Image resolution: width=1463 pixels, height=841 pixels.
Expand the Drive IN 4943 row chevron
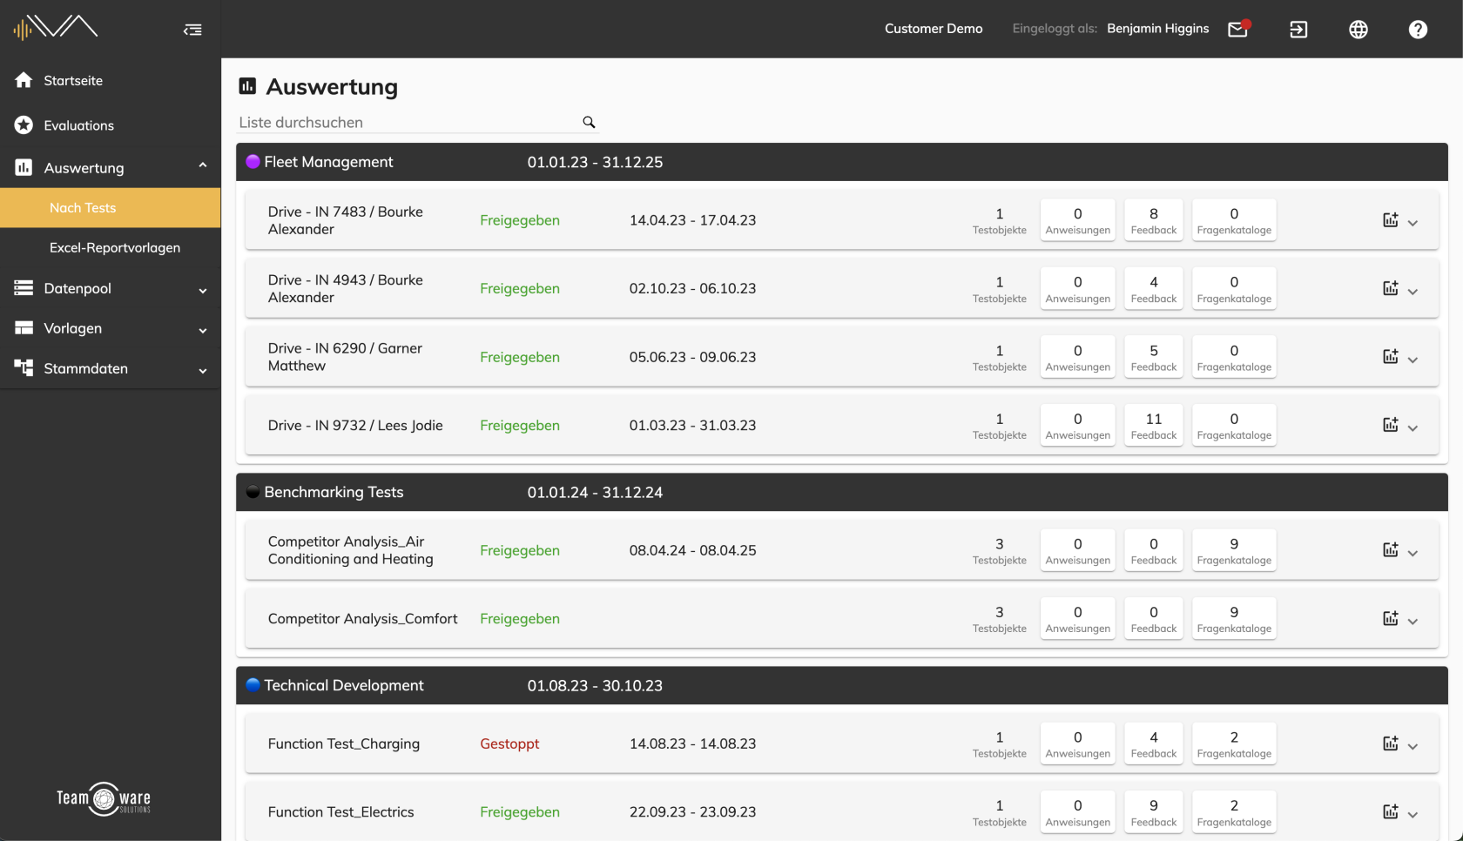coord(1412,292)
